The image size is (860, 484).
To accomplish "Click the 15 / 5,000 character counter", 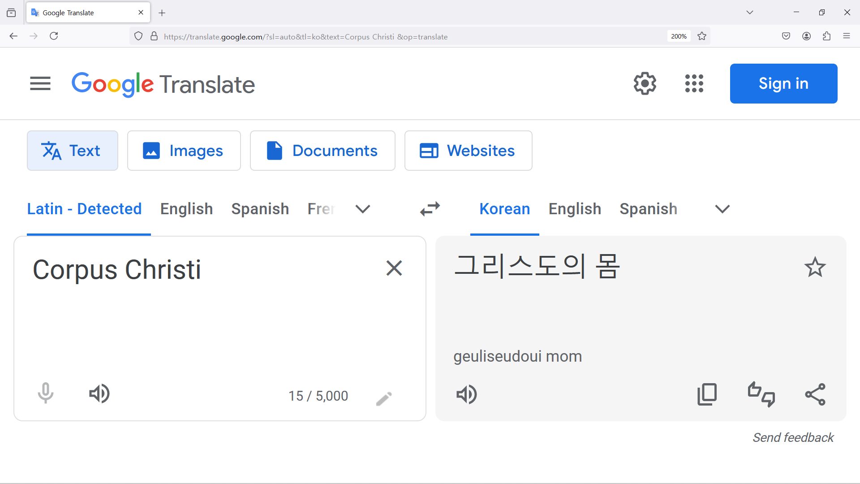I will click(x=318, y=396).
